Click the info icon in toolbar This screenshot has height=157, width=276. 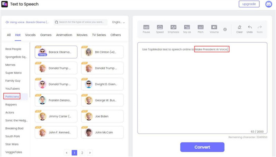coord(225,30)
